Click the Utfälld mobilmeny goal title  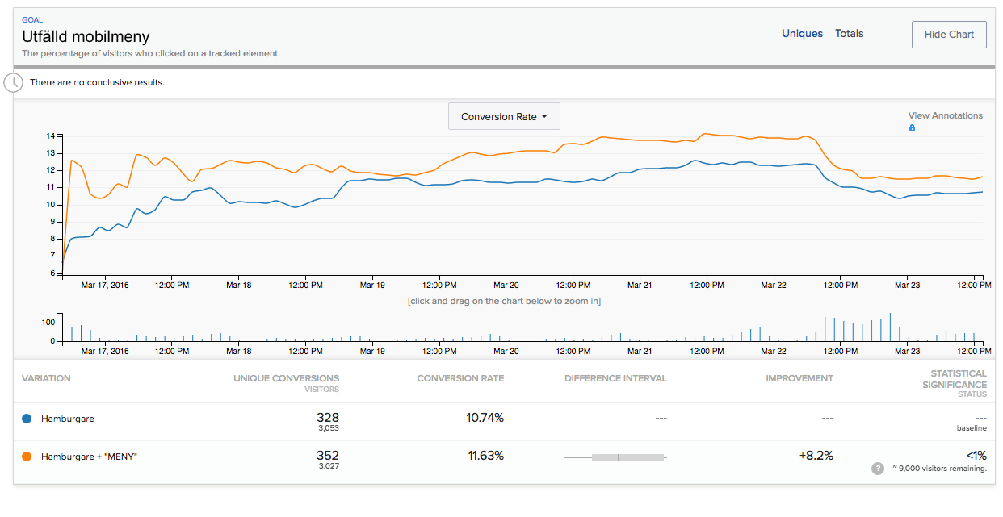(x=86, y=37)
